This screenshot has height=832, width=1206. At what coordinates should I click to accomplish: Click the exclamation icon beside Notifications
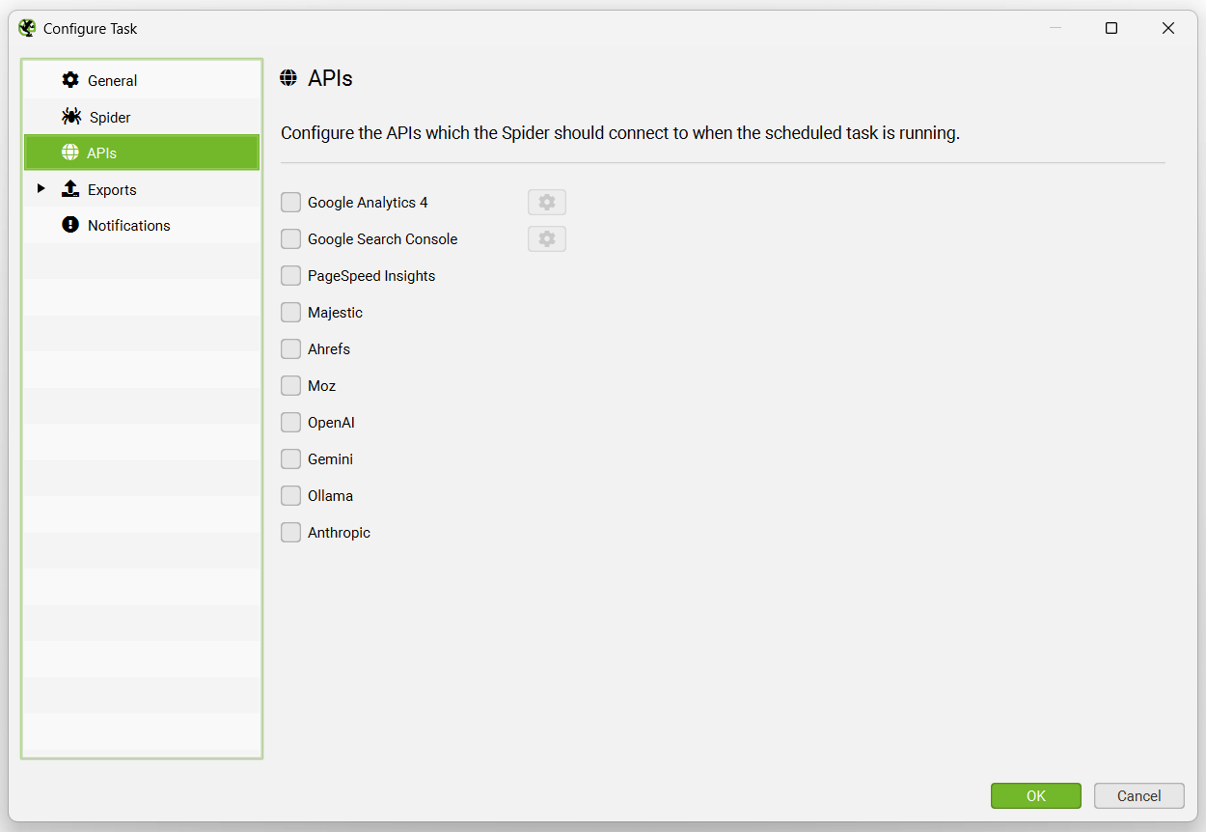71,225
